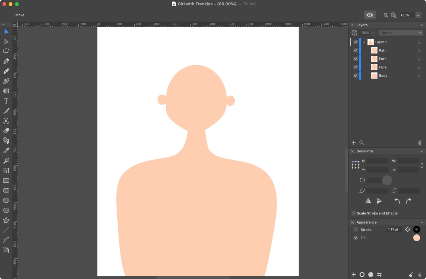Open the black stroke color swatch
This screenshot has height=279, width=426.
tap(416, 230)
